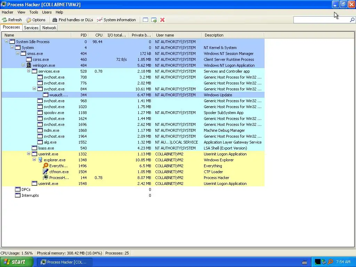
Task: Click the find window toolbar icon
Action: point(145,20)
